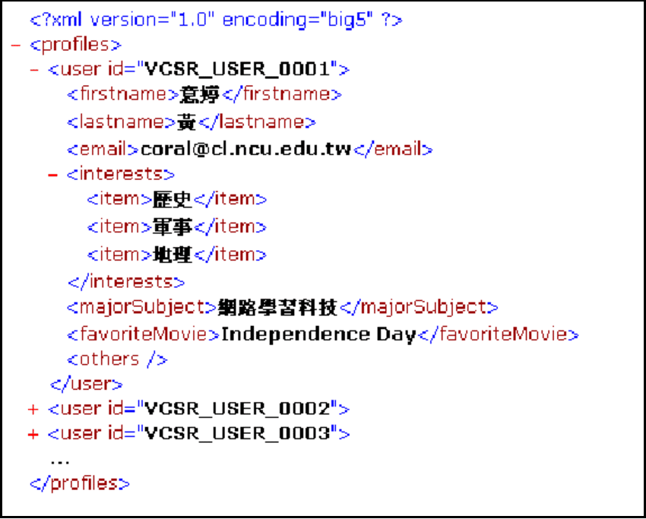Click the empty others tag
The height and width of the screenshot is (519, 646).
pyautogui.click(x=117, y=359)
